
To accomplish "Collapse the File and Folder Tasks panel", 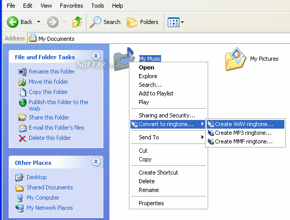I will pos(96,56).
